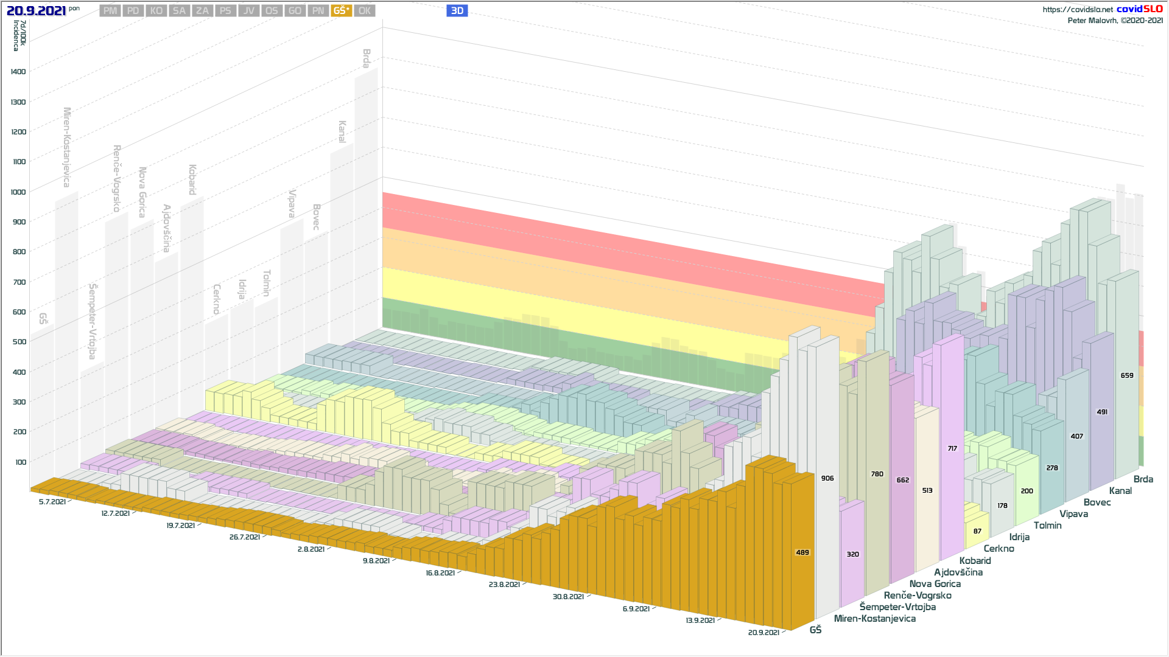Viewport: 1169px width, 657px height.
Task: Click the 20.9.2021 date heading
Action: 36,11
